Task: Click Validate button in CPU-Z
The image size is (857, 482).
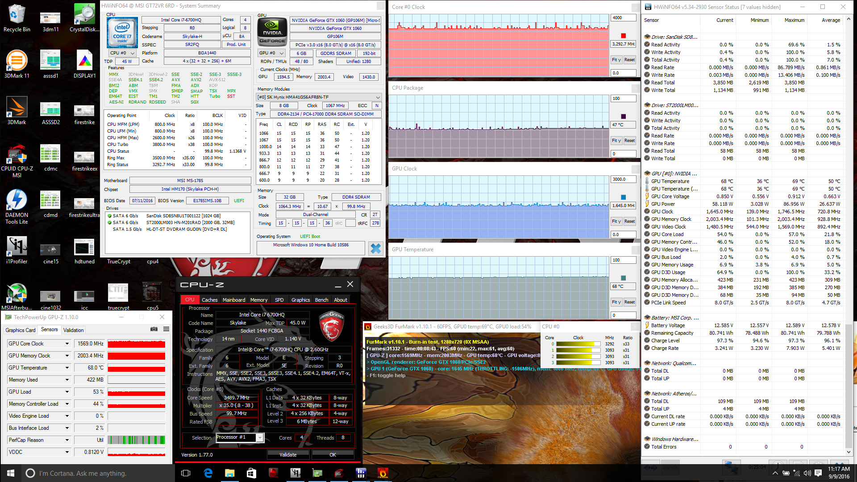Action: point(288,455)
